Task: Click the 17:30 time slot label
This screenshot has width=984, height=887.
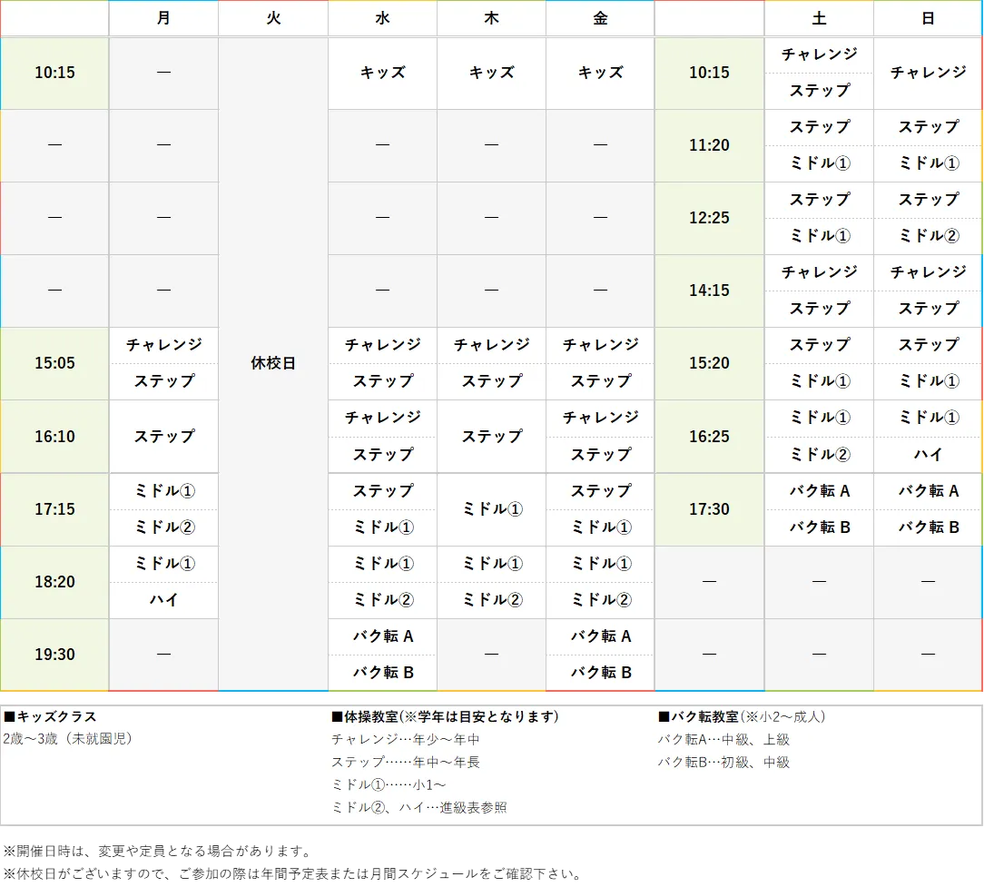Action: [709, 509]
